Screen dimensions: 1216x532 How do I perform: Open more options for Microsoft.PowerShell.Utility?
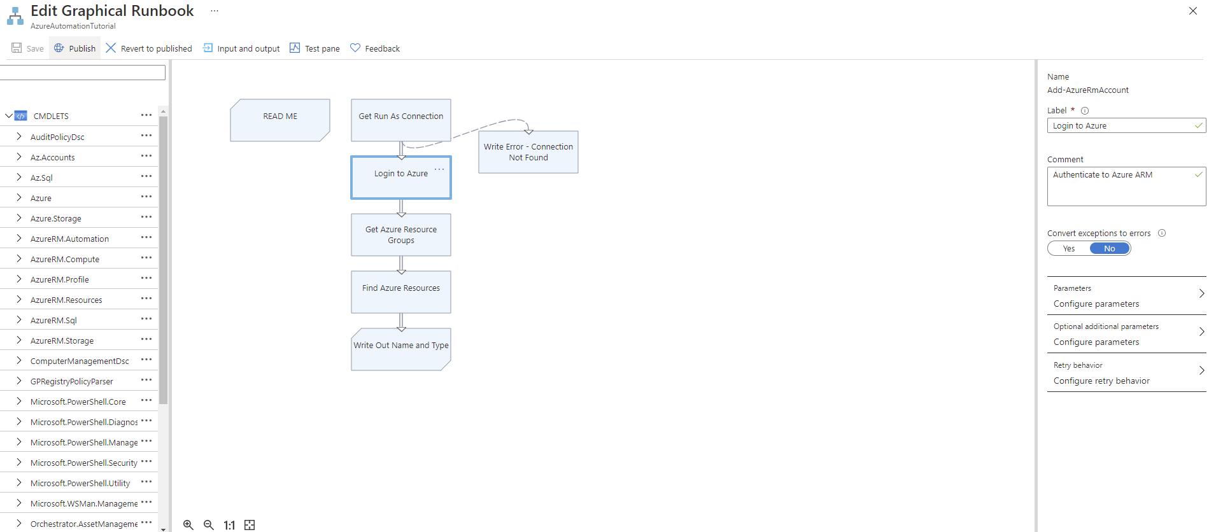pos(146,482)
